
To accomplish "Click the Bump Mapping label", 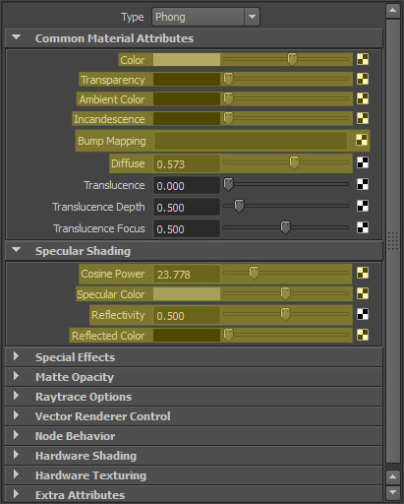I will click(x=112, y=141).
